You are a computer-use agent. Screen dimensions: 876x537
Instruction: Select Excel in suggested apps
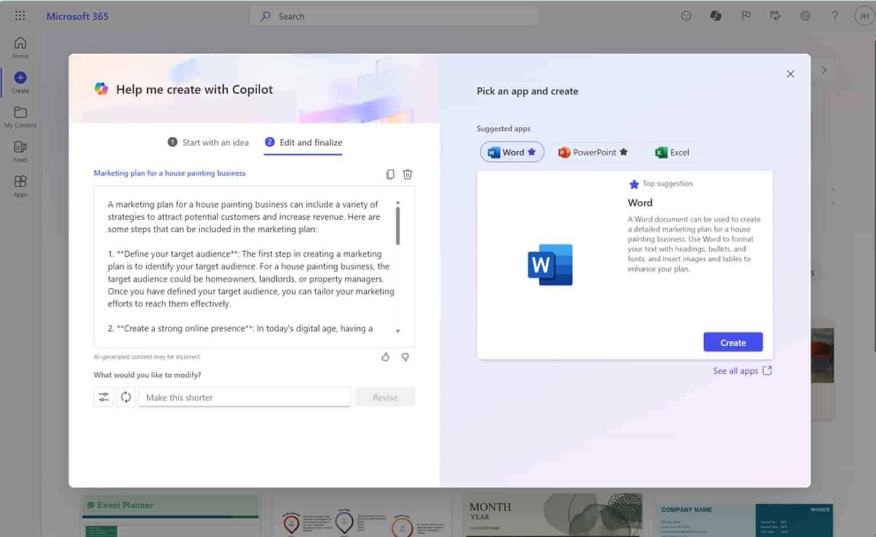pyautogui.click(x=672, y=152)
